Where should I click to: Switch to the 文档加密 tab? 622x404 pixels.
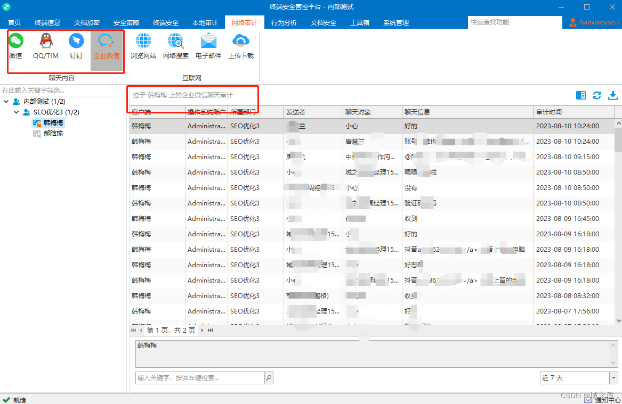pyautogui.click(x=87, y=22)
